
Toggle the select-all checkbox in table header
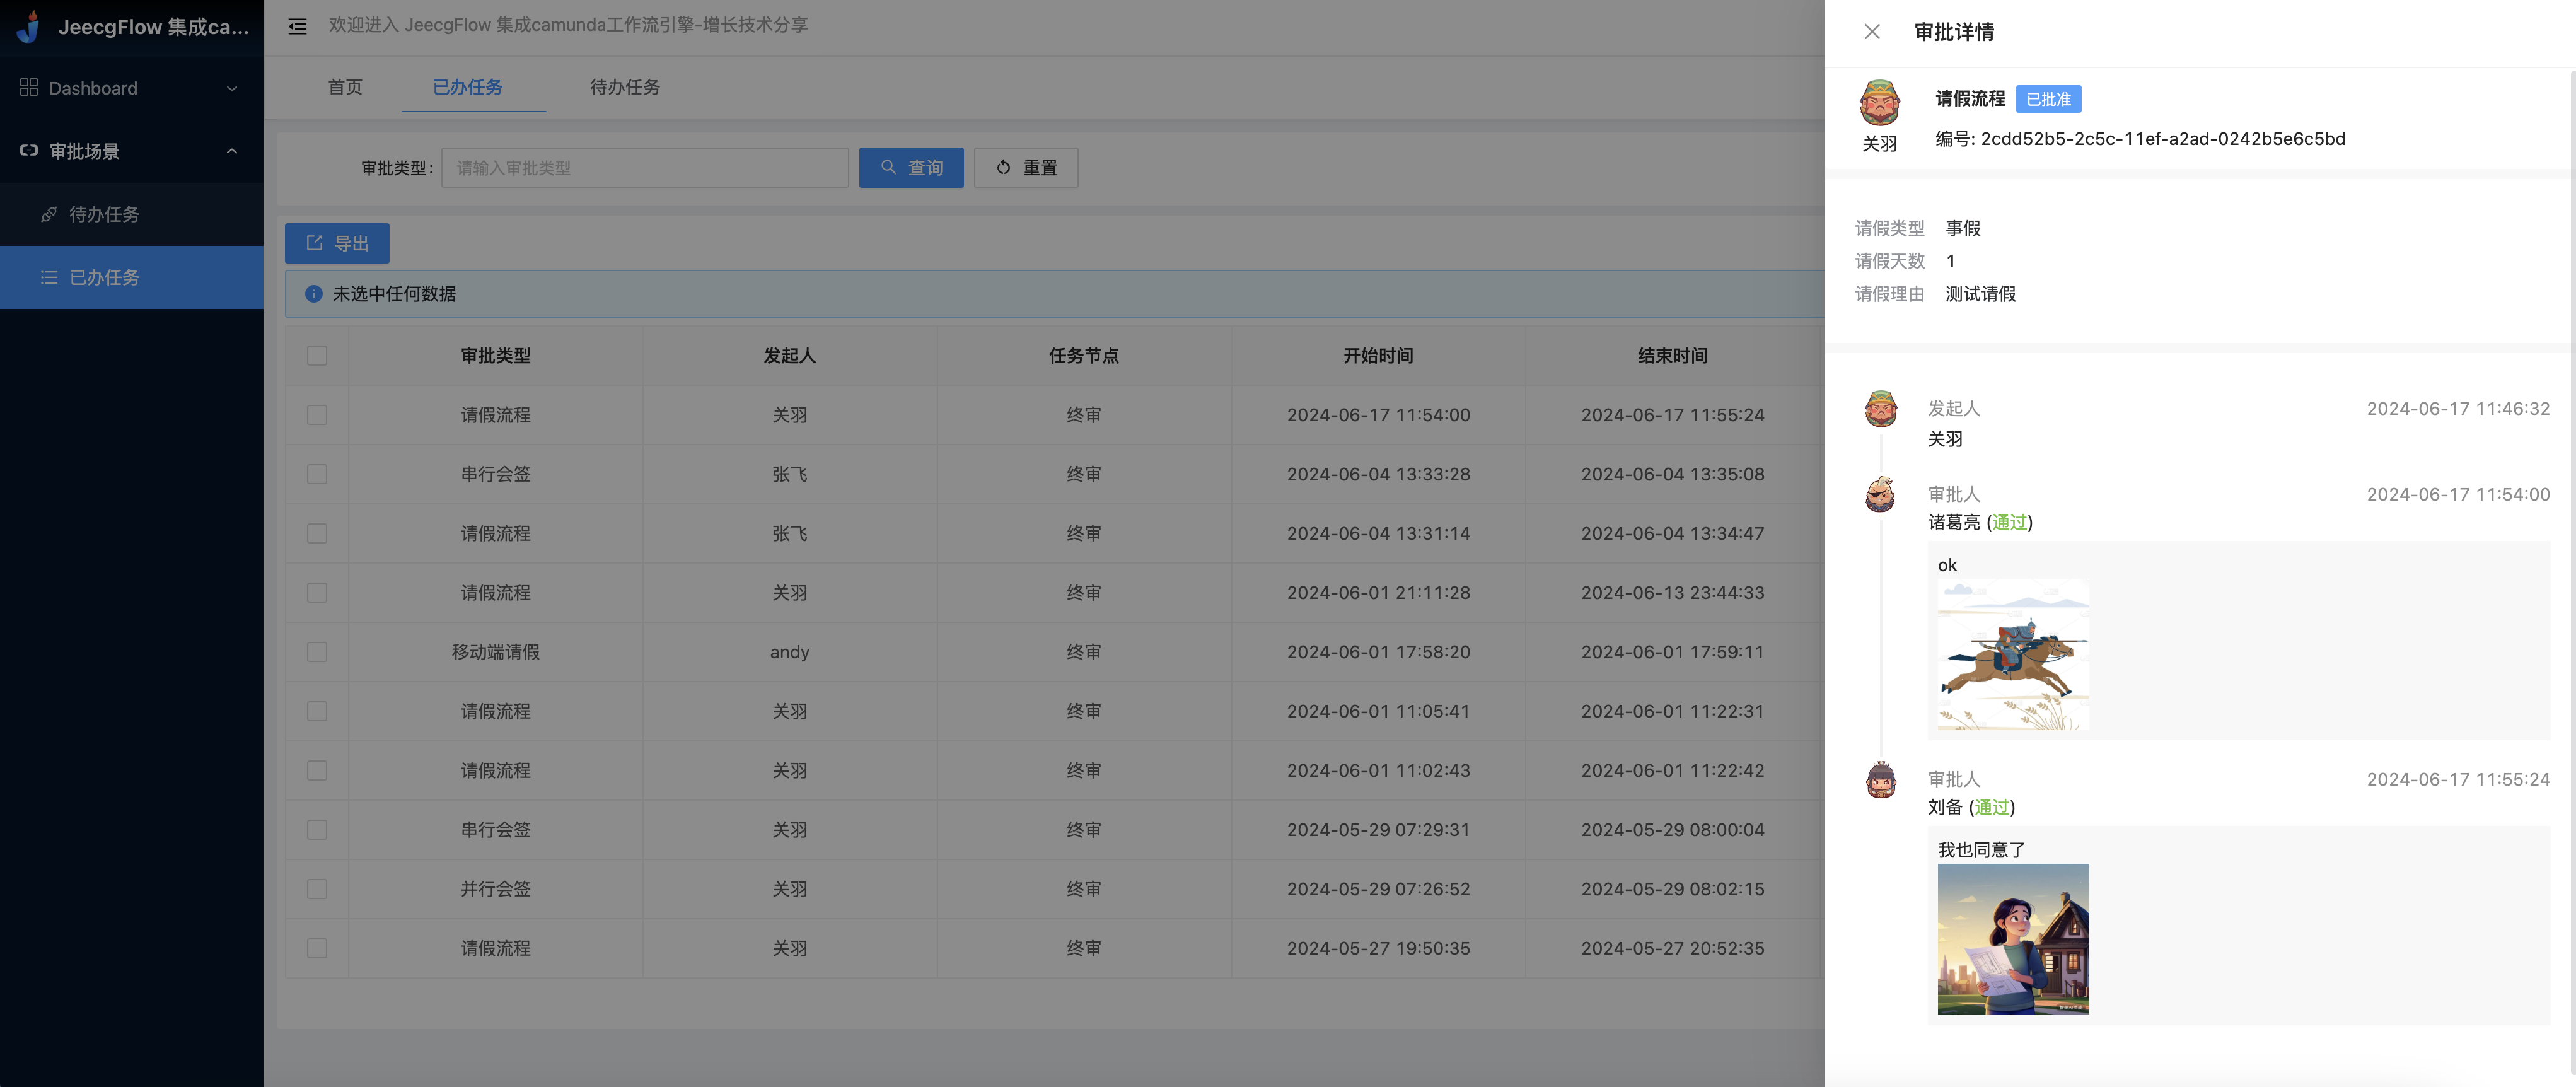pos(317,356)
